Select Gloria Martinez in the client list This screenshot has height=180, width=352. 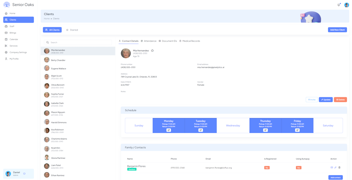coord(78,158)
